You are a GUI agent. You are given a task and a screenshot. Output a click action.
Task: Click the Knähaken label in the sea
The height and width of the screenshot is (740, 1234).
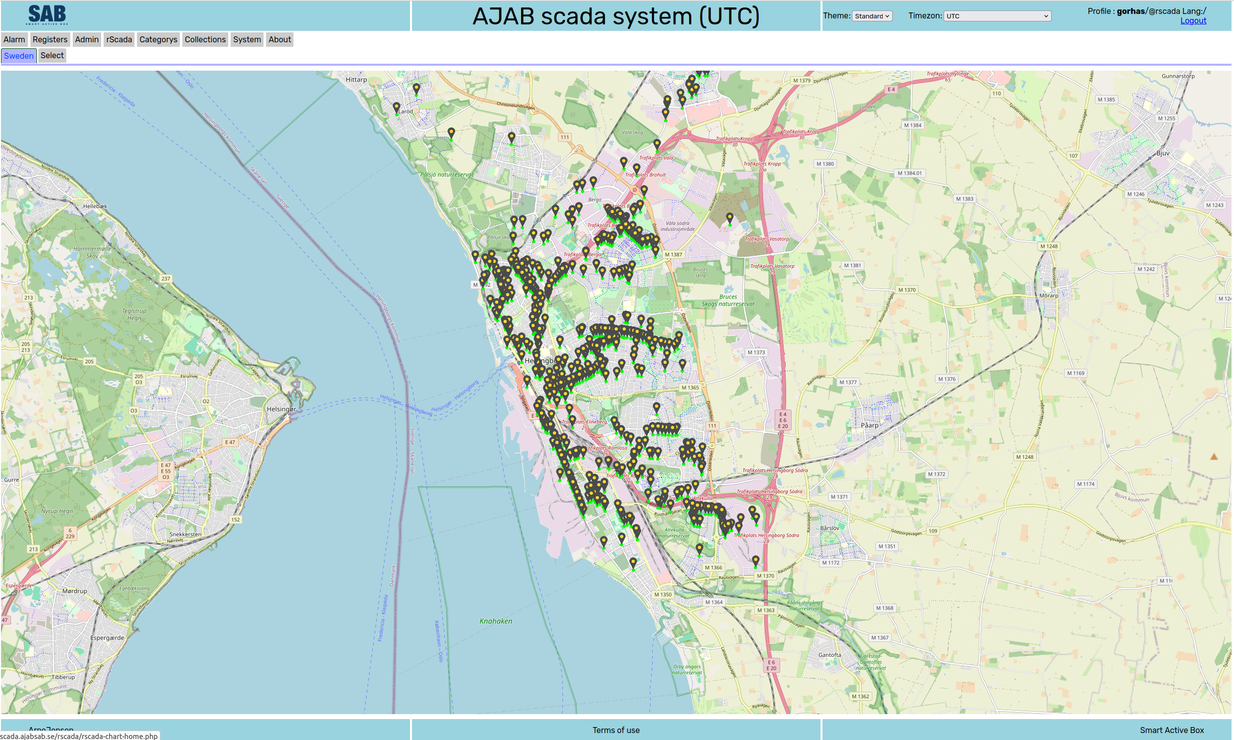(496, 621)
